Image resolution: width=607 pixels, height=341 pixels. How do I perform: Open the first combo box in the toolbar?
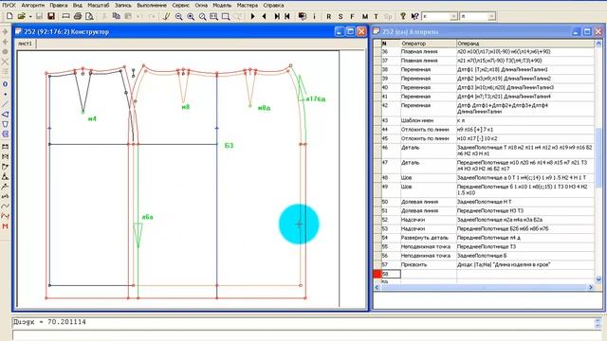tap(440, 16)
